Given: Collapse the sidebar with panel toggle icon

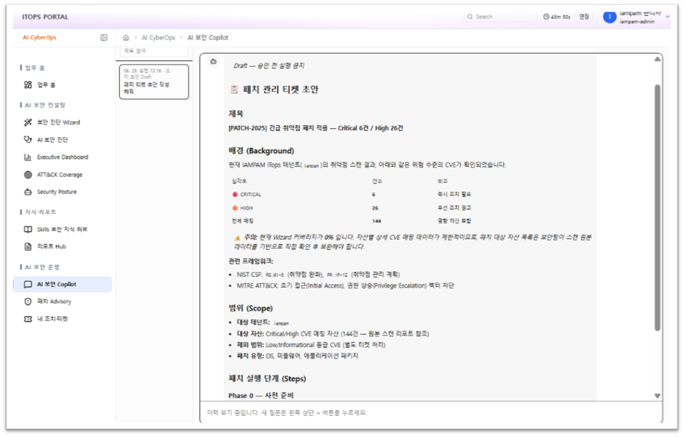Looking at the screenshot, I should pyautogui.click(x=104, y=38).
